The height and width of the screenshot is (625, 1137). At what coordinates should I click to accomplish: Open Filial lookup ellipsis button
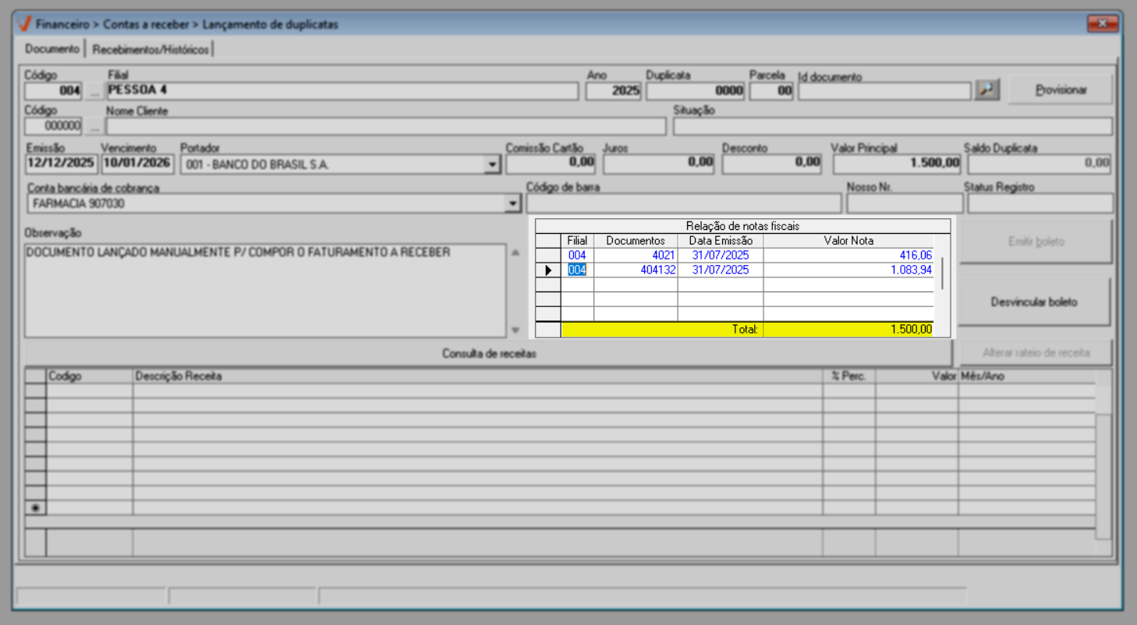pyautogui.click(x=94, y=91)
